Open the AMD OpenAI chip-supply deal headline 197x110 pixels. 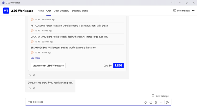pyautogui.click(x=69, y=37)
